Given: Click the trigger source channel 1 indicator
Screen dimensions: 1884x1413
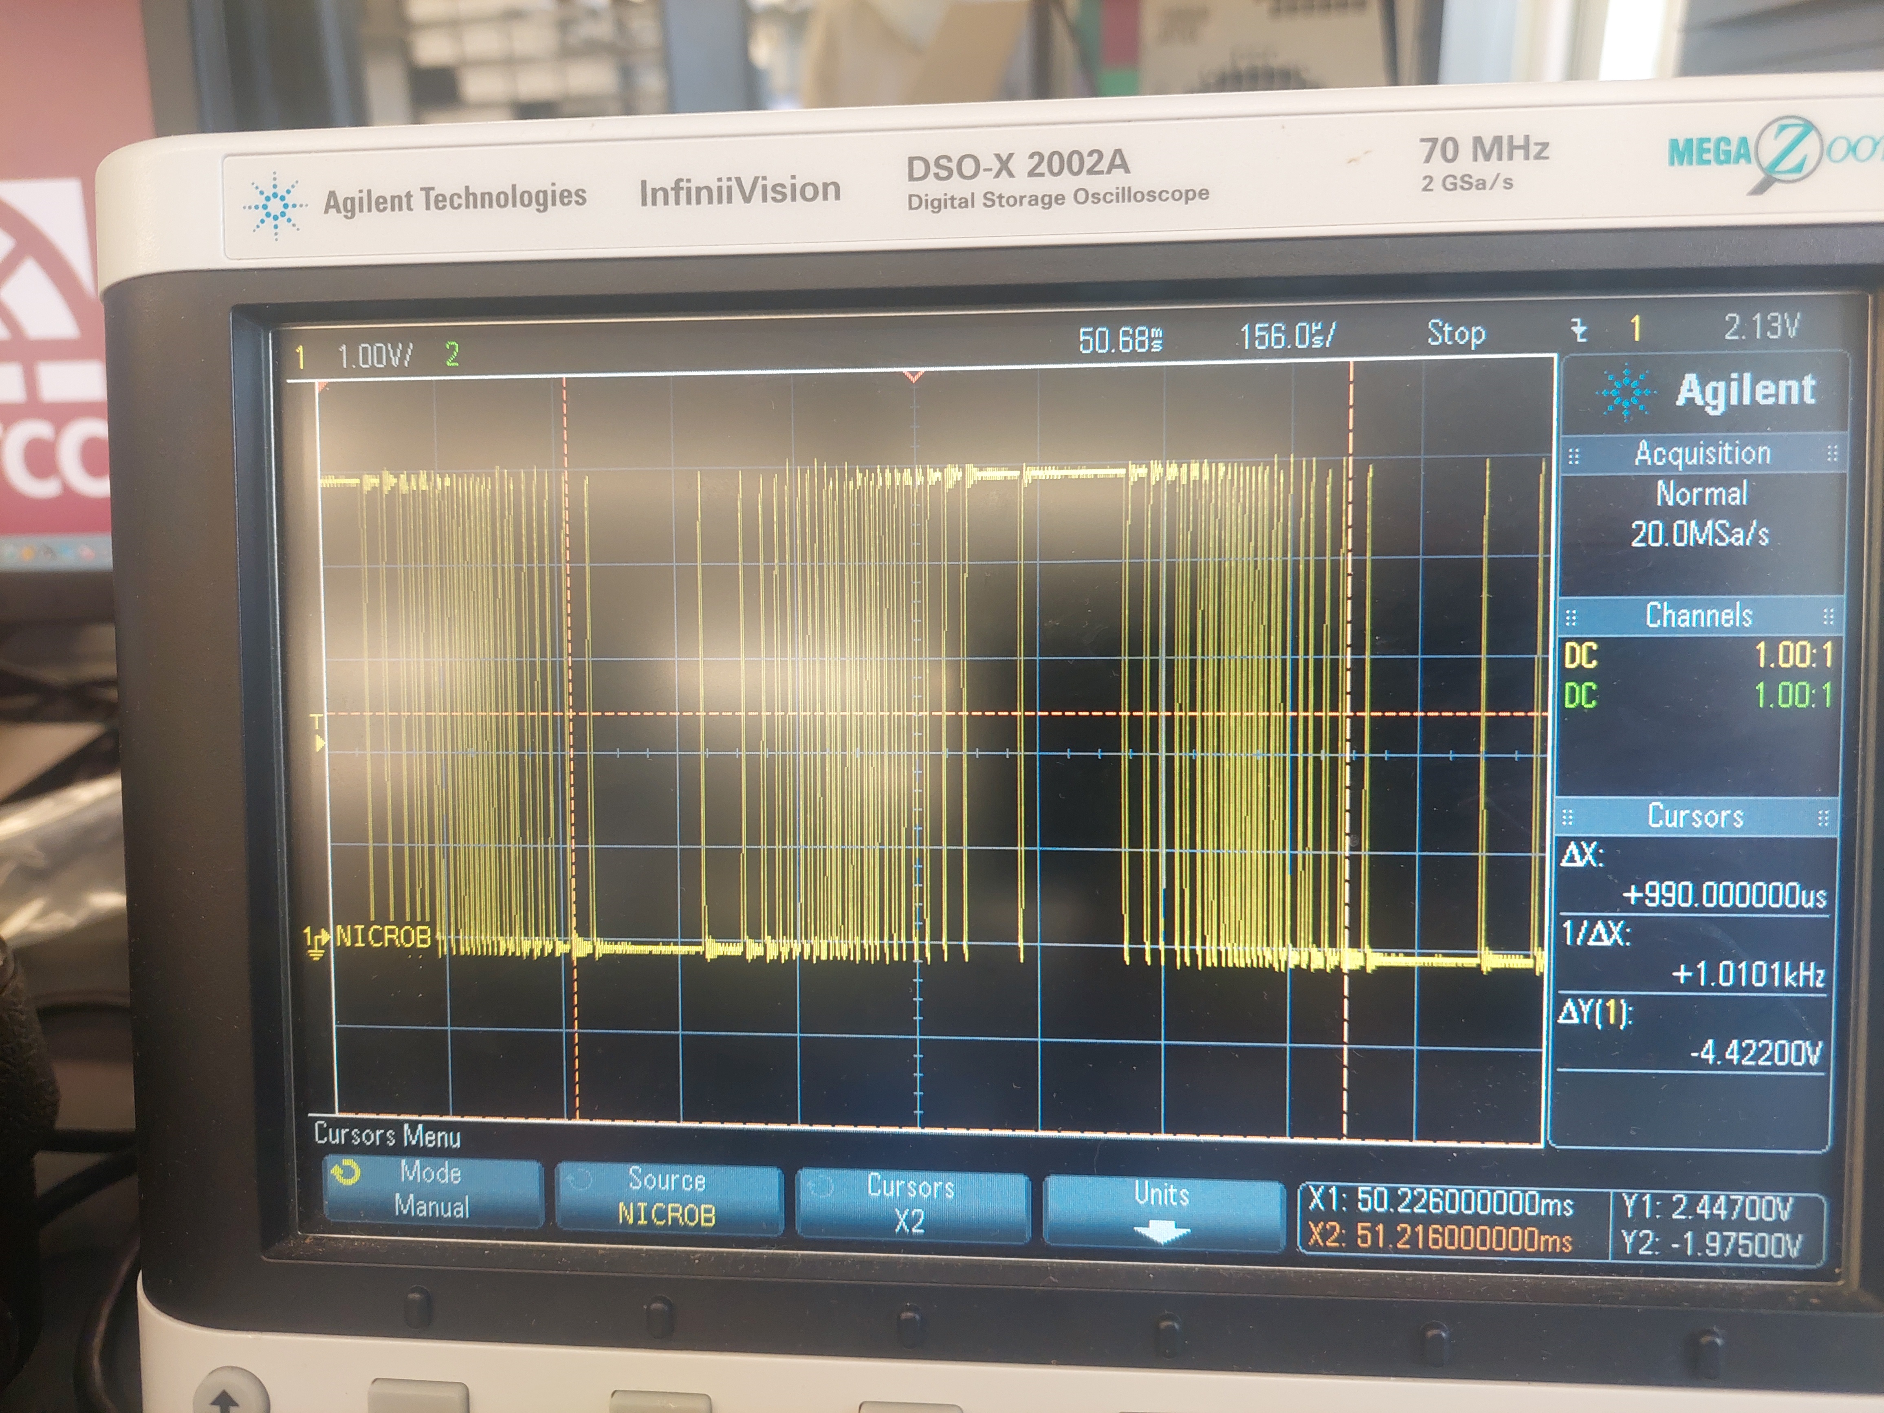Looking at the screenshot, I should [x=1635, y=328].
